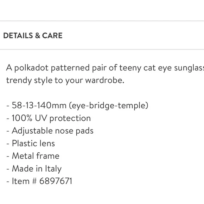Click the word 'wardrobe' in description
204x204 pixels.
pos(105,80)
